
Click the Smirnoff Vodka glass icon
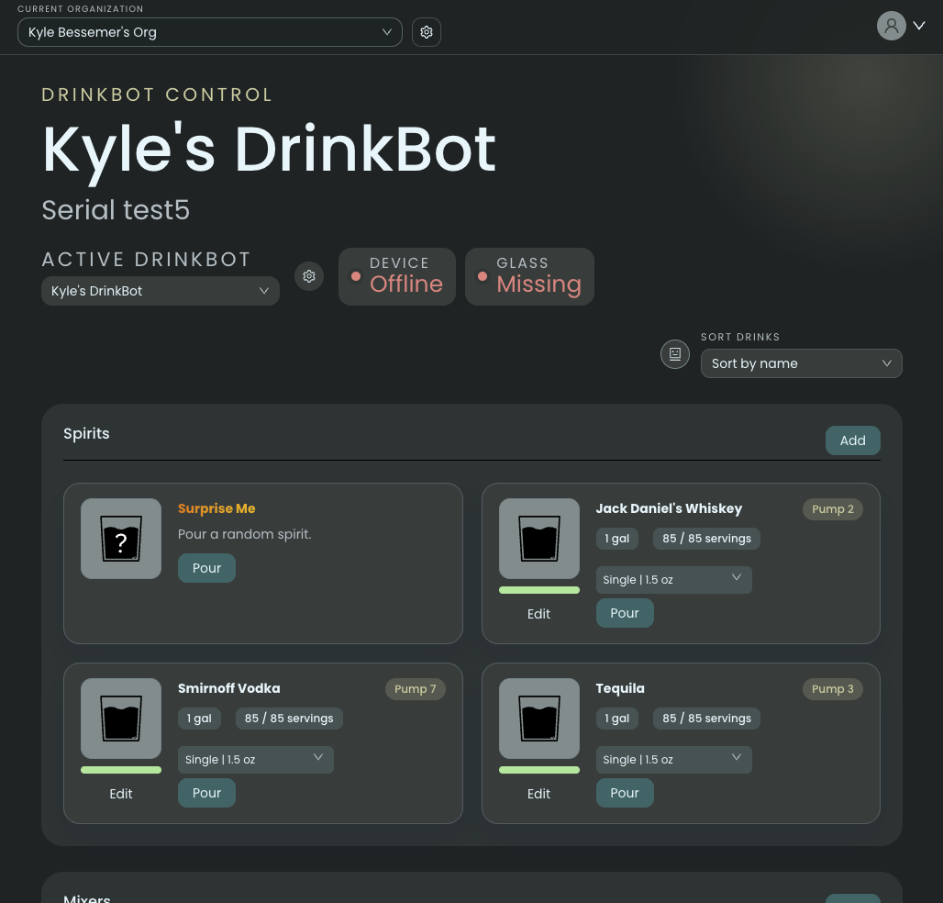[120, 719]
